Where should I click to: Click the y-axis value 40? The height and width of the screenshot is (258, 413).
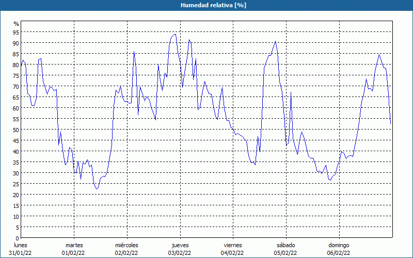[16, 151]
